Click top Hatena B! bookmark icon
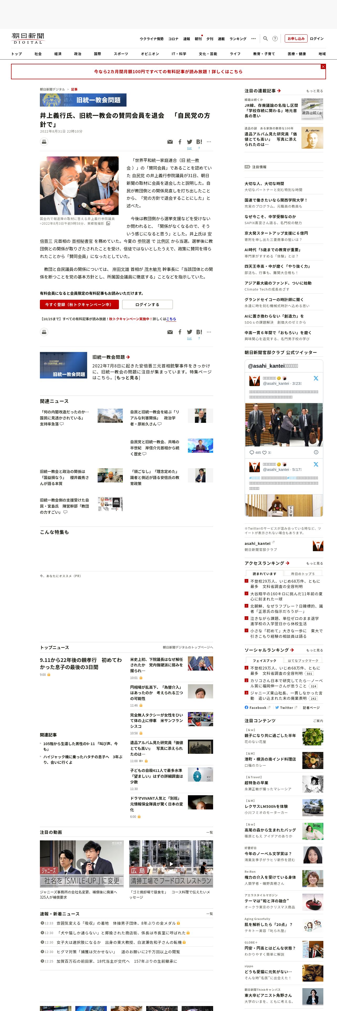337x1011 pixels. pyautogui.click(x=199, y=142)
